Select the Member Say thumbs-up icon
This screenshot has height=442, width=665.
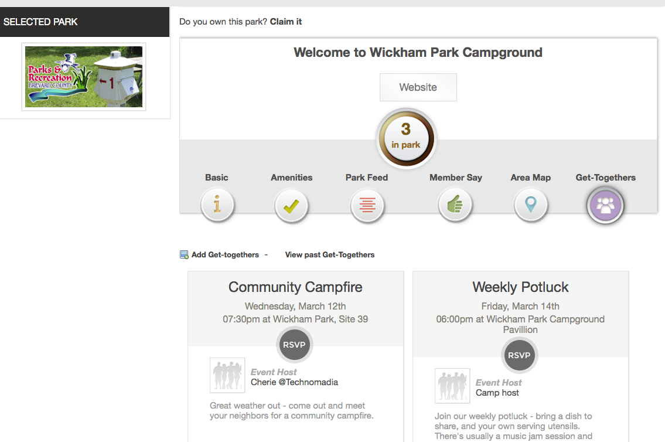coord(455,206)
